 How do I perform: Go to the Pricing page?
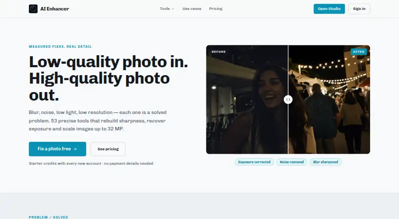[216, 8]
